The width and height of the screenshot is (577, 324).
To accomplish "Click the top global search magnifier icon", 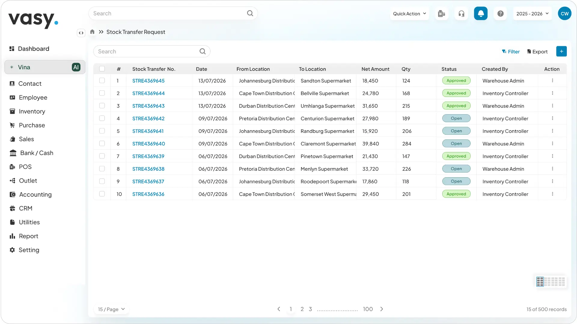I will 250,13.
